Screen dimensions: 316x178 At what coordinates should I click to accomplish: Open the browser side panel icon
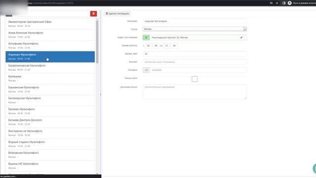tap(284, 3)
